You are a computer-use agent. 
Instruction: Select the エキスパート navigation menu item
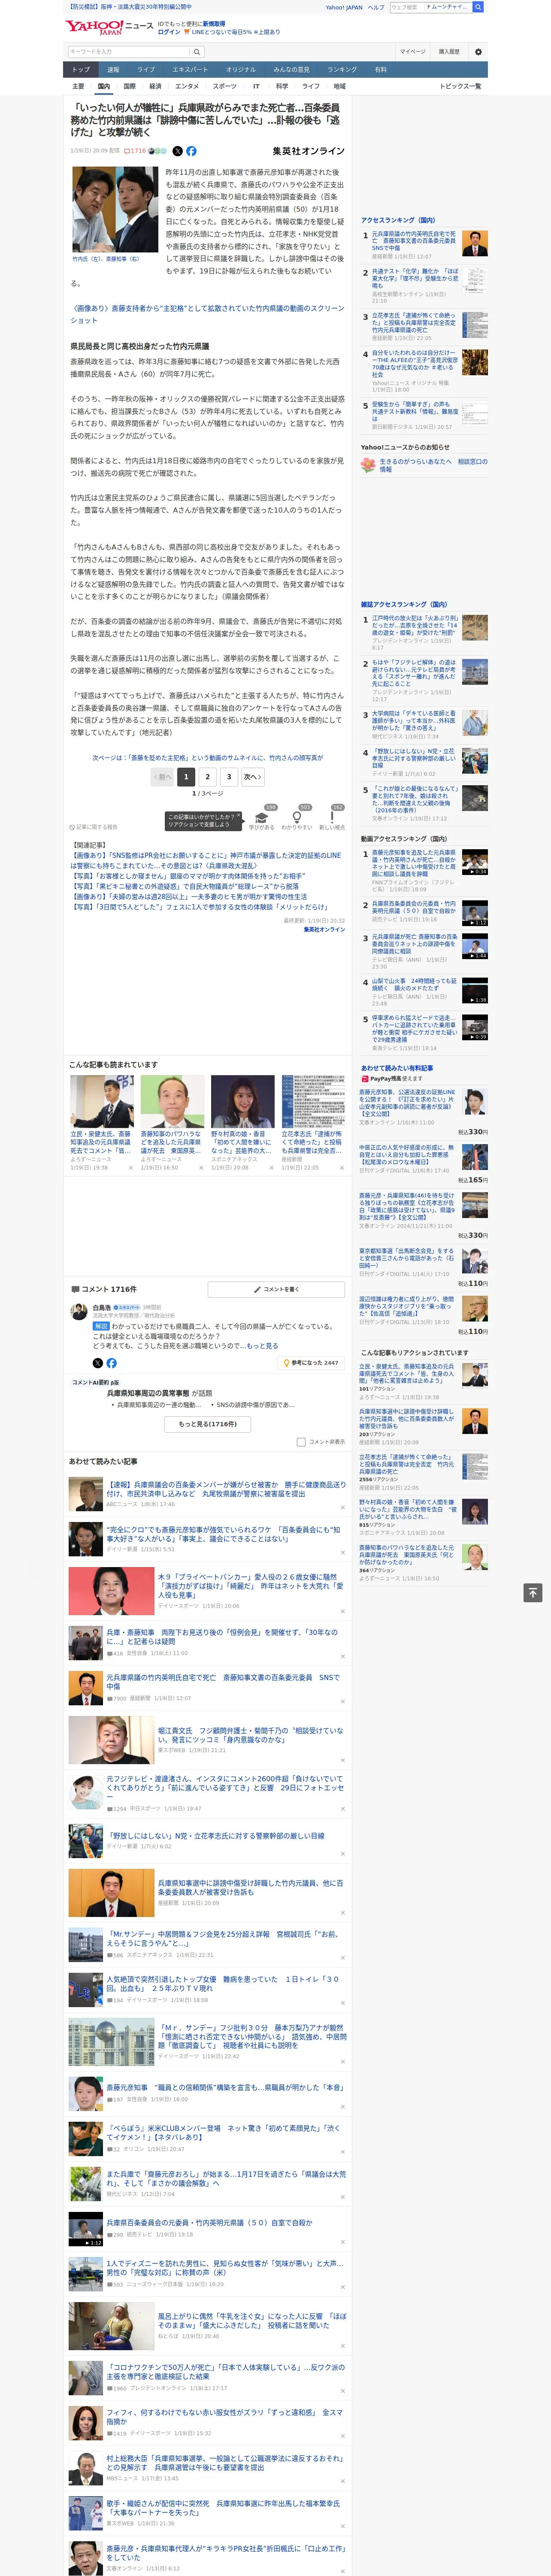coord(190,70)
